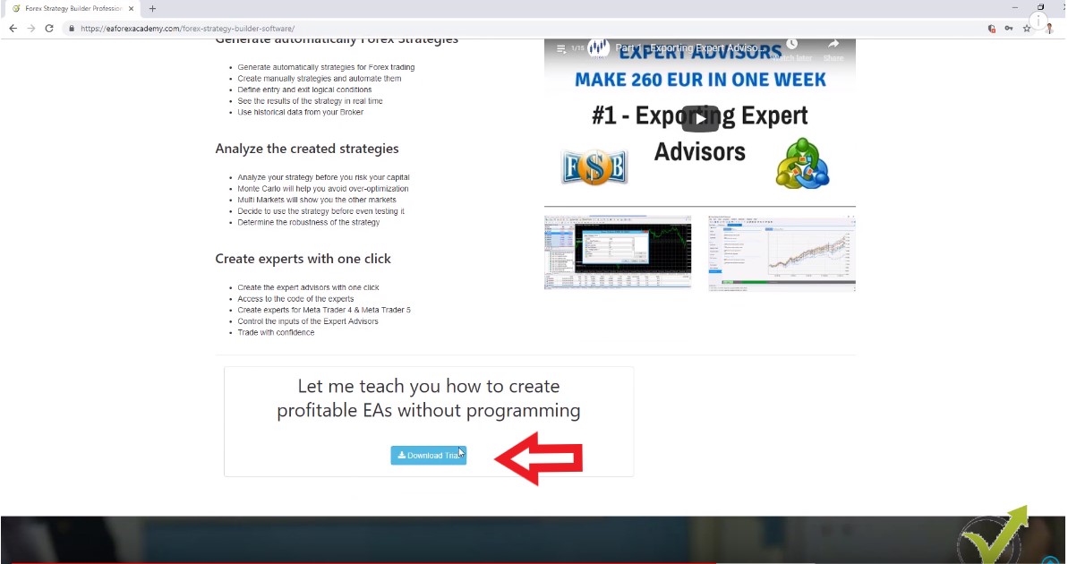Open the saved passwords key icon
The image size is (1068, 564).
(1009, 29)
